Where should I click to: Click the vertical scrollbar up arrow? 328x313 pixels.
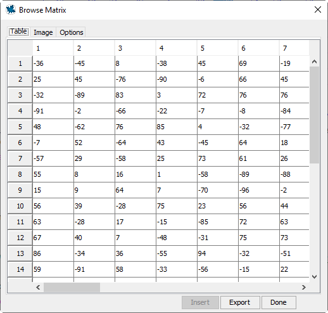click(x=314, y=61)
